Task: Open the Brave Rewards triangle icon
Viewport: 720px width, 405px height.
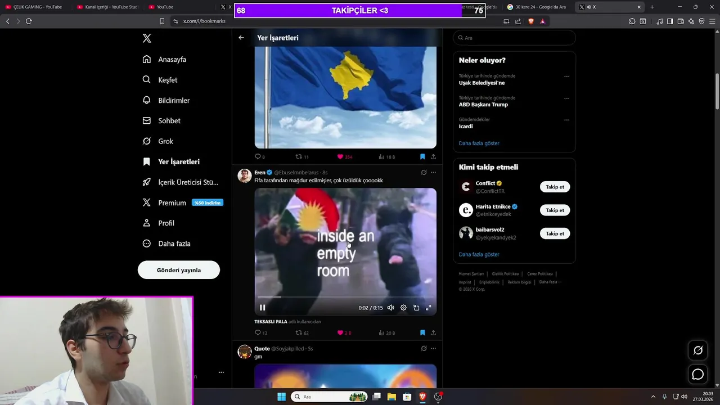Action: click(x=542, y=21)
